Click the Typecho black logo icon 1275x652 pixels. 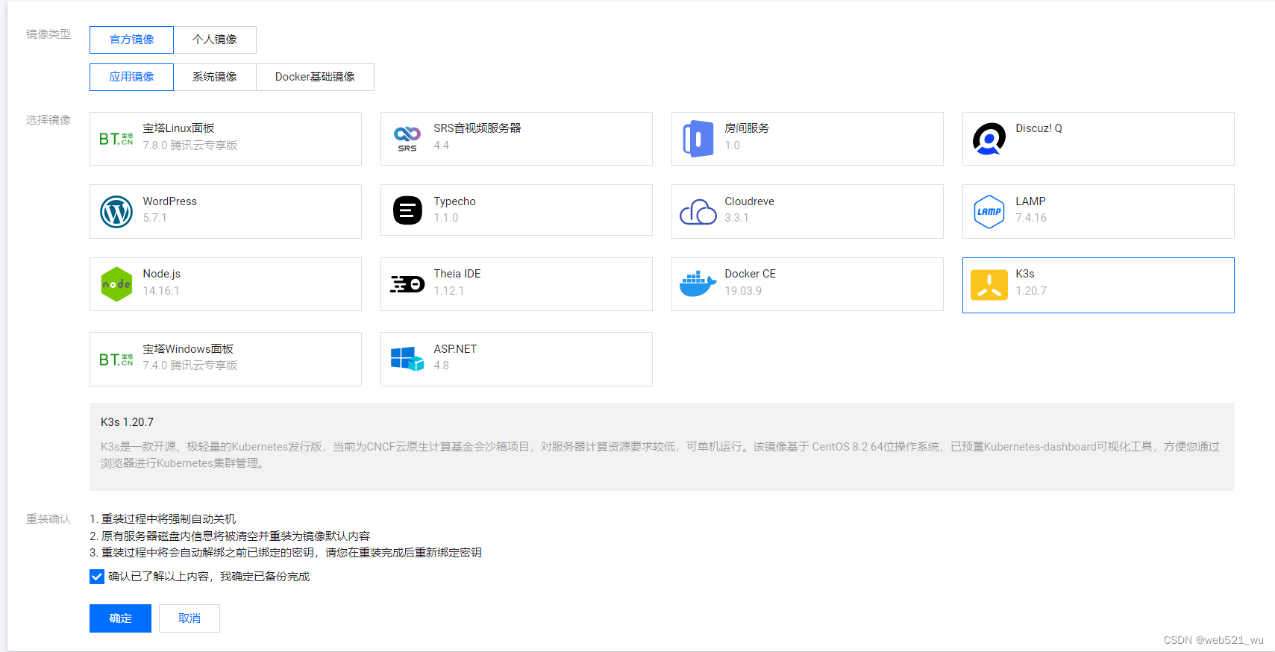[x=407, y=210]
